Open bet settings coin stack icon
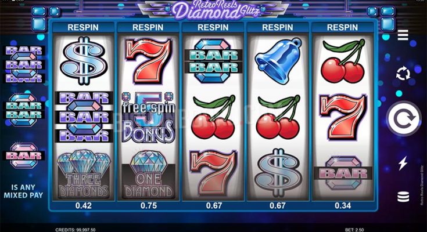This screenshot has width=427, height=232. point(403,197)
